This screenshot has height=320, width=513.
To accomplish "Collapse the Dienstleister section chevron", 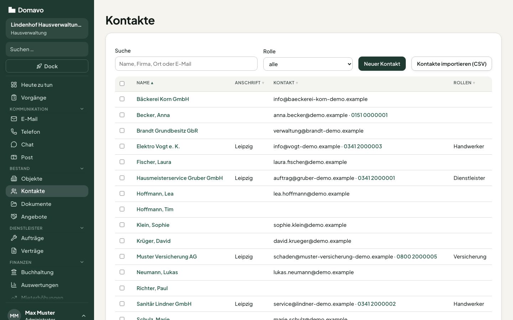I will point(82,228).
